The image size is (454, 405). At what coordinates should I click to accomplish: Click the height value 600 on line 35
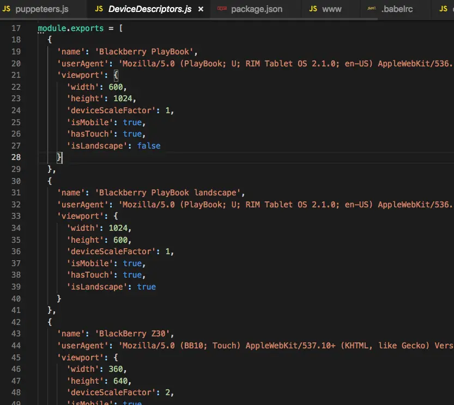tap(120, 240)
